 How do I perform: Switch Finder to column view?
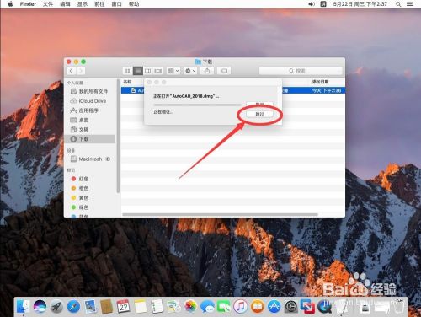(x=147, y=71)
